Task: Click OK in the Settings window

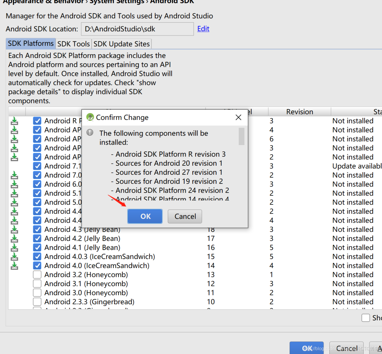Action: coord(307,348)
